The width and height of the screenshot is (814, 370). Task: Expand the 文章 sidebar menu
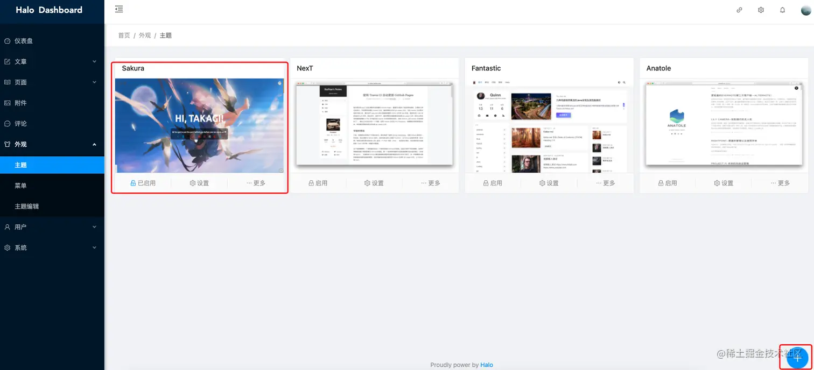[x=52, y=62]
